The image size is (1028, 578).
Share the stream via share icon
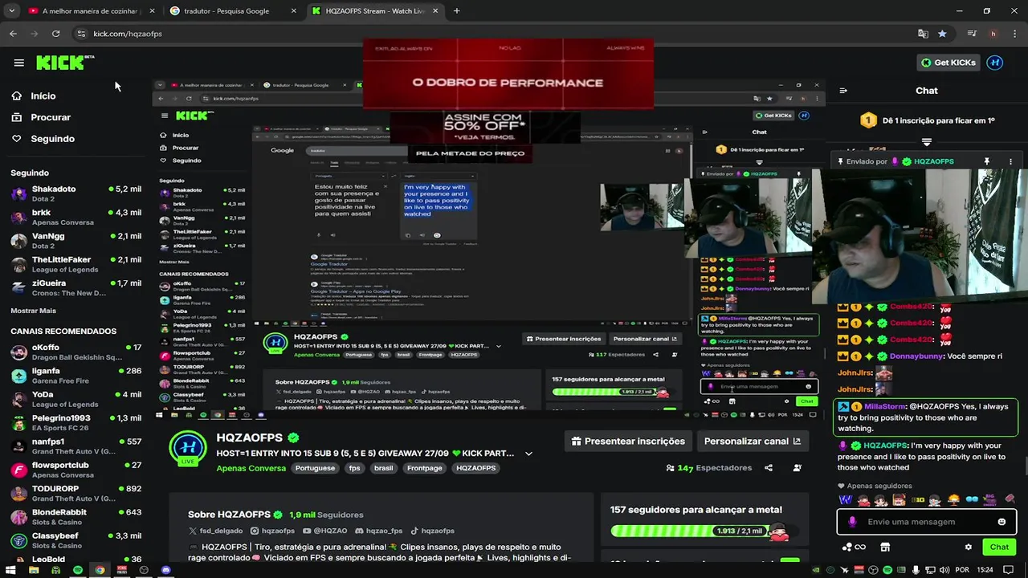point(769,468)
